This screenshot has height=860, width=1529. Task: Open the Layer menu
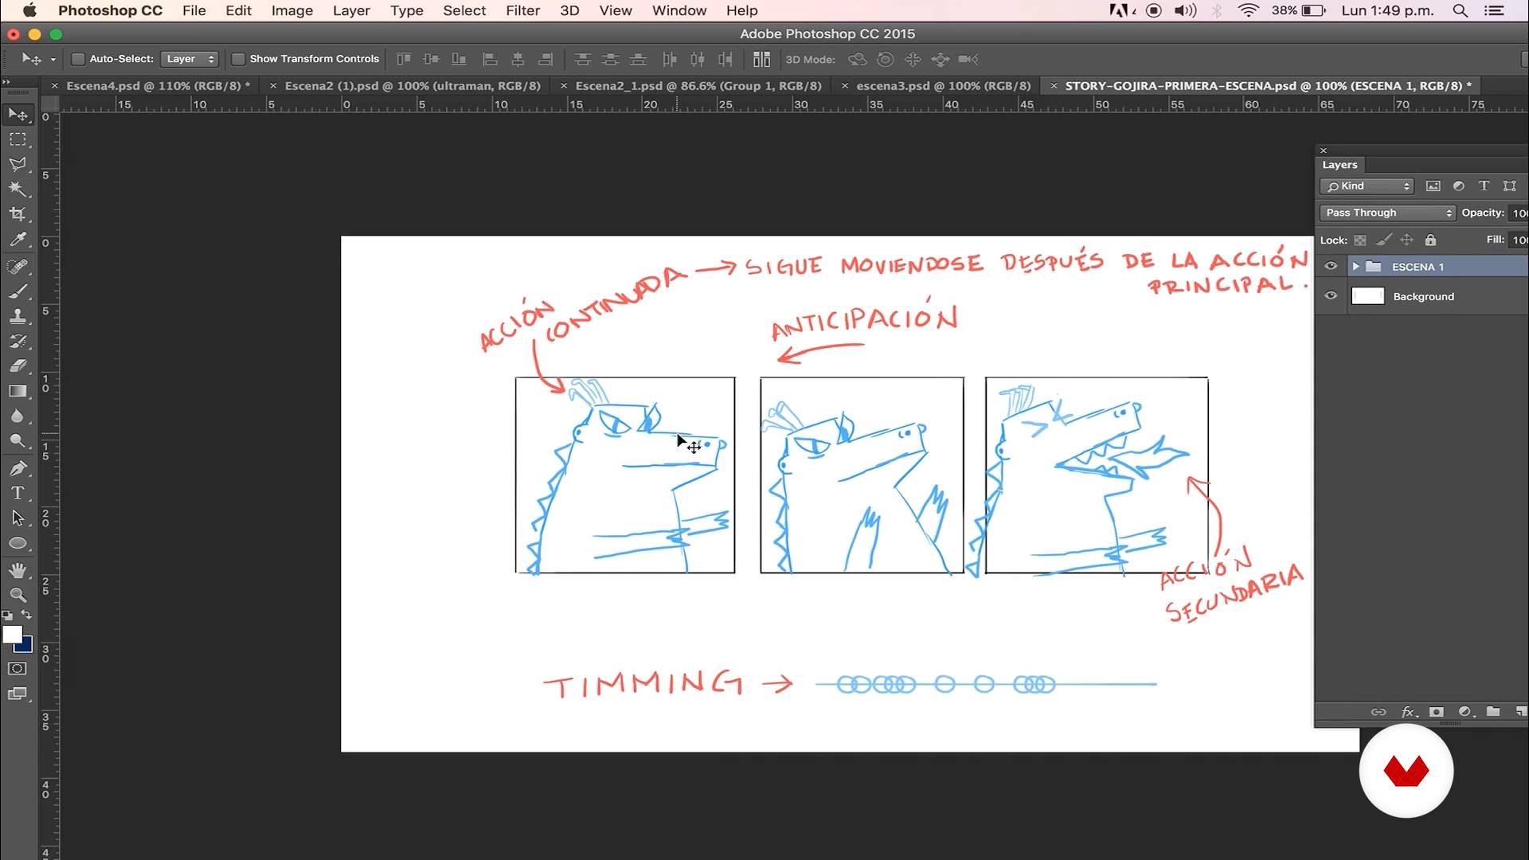tap(351, 10)
